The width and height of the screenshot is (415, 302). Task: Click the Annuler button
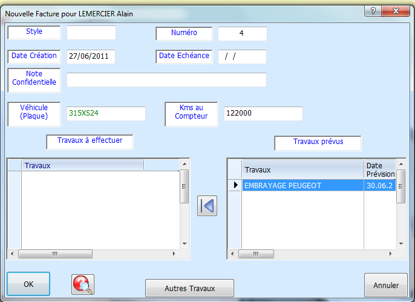pos(385,285)
